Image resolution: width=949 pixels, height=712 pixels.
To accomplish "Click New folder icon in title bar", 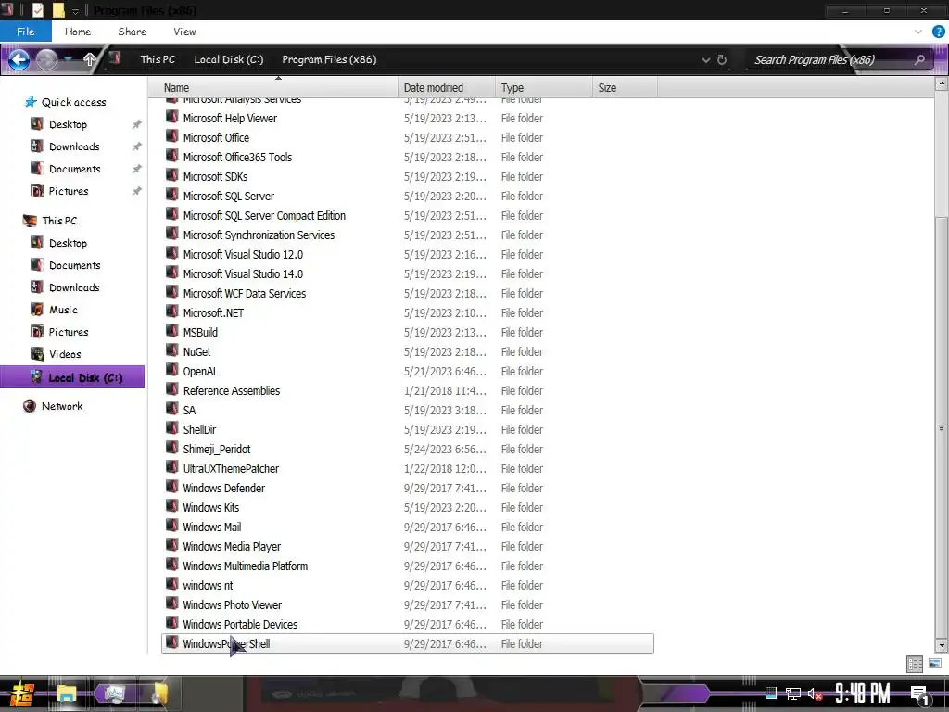I will [58, 10].
